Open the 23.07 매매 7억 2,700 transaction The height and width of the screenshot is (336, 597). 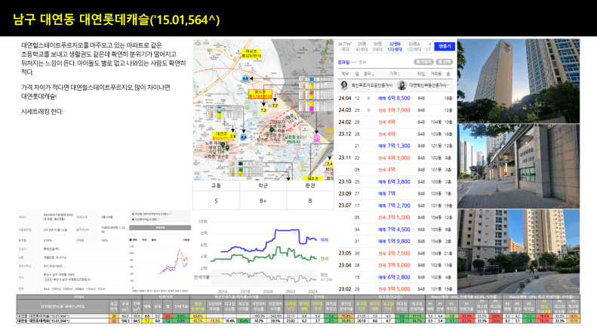(x=395, y=205)
